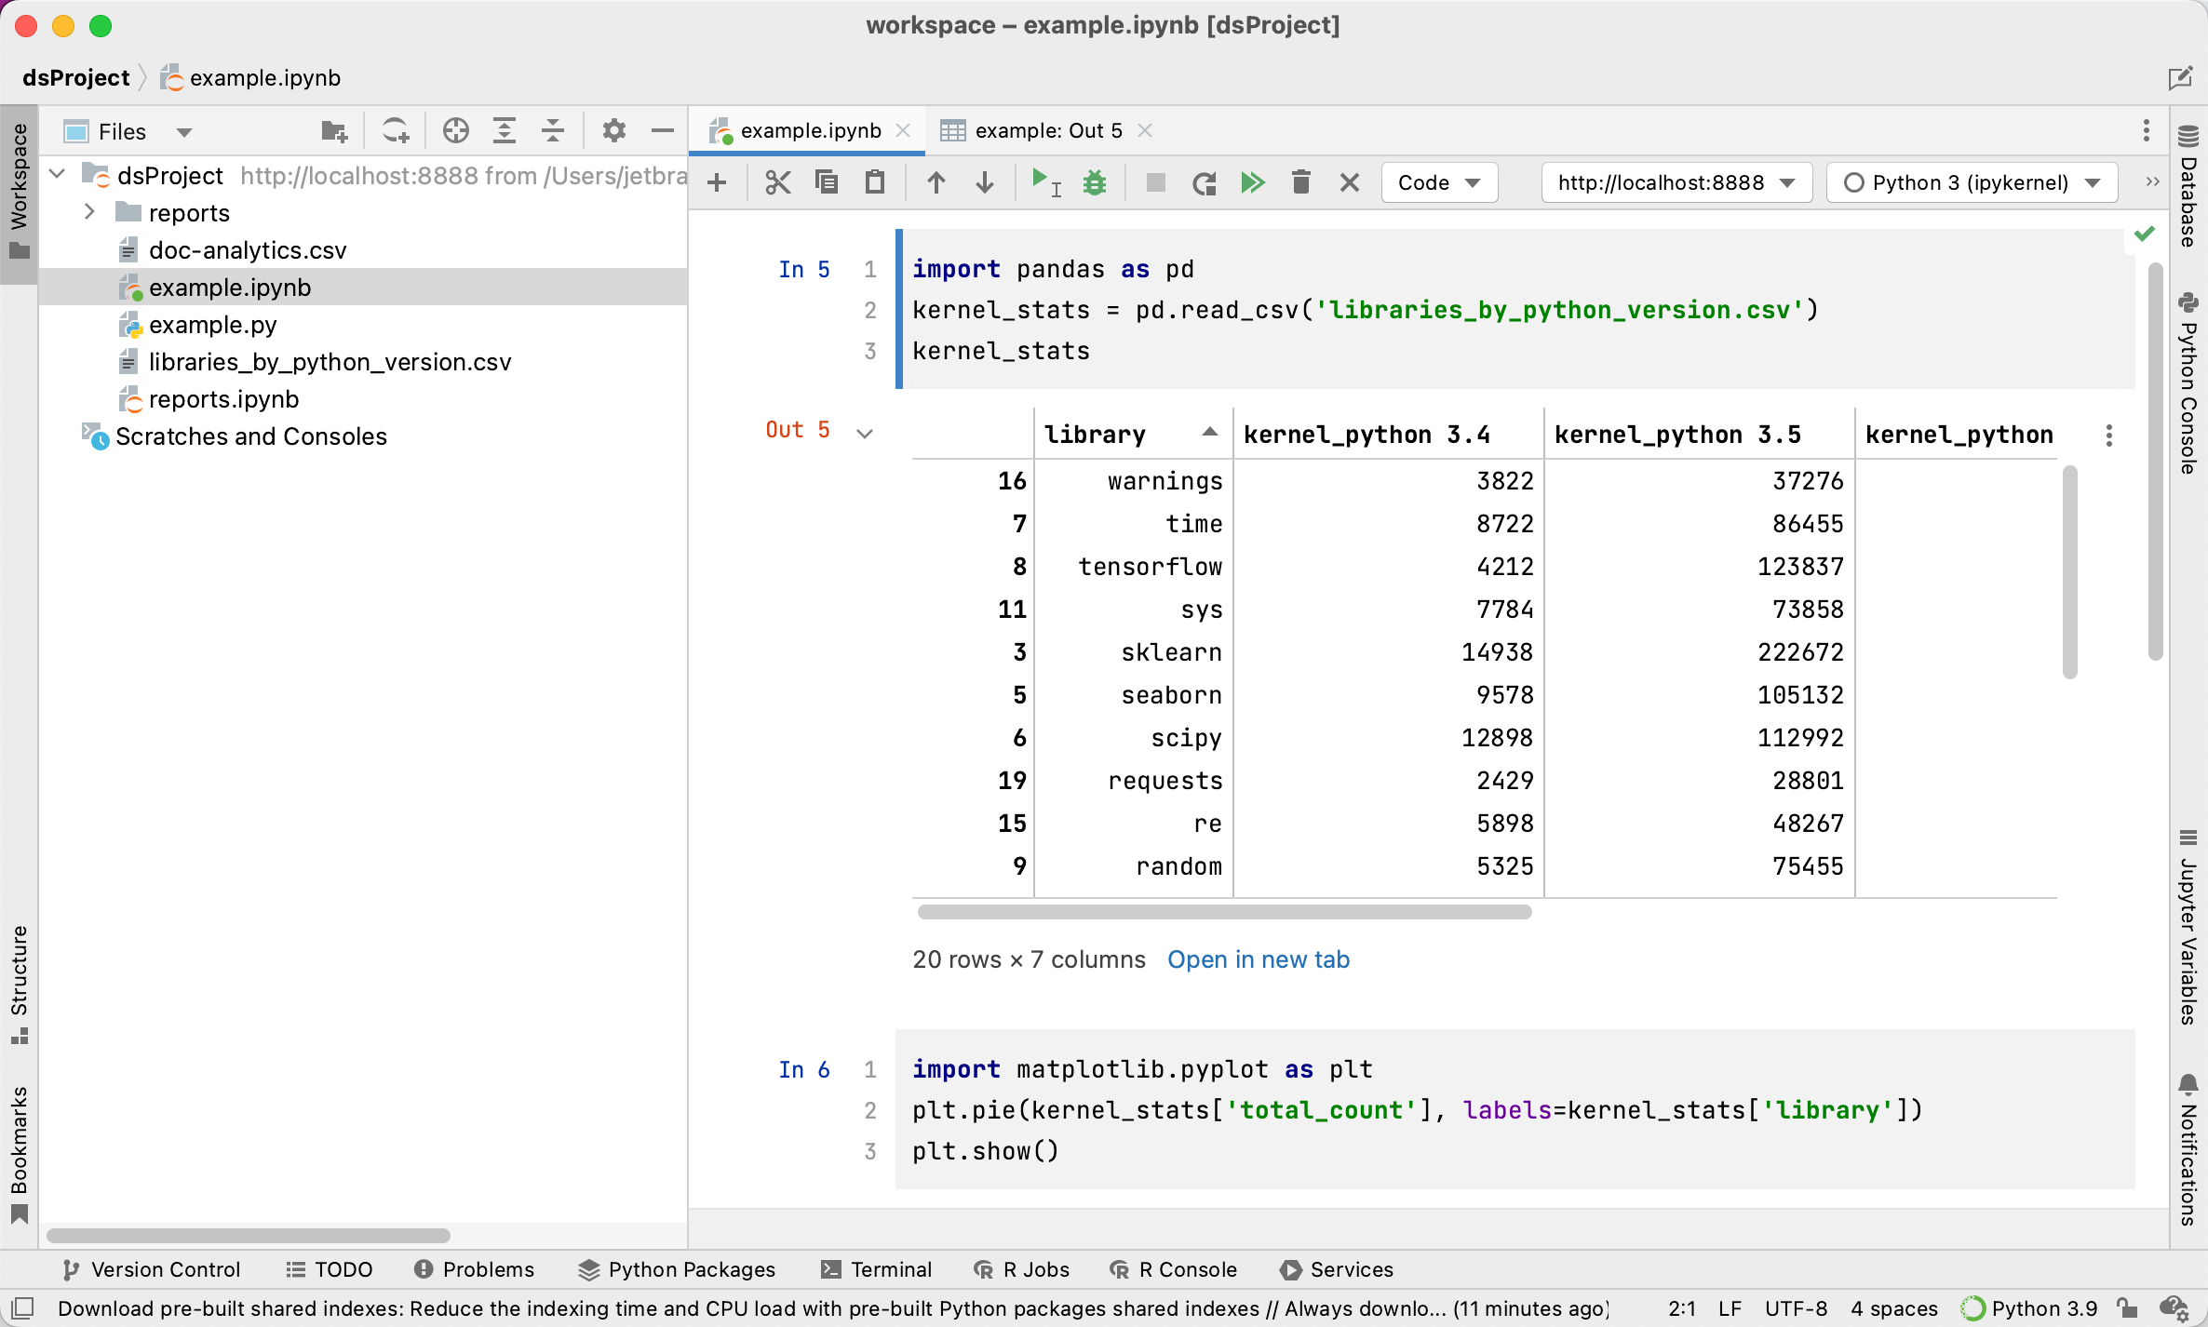
Task: Open the Code cell type dropdown
Action: coord(1435,184)
